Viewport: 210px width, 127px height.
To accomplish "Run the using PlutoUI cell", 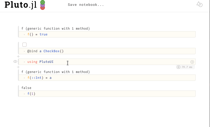I will pyautogui.click(x=178, y=67).
